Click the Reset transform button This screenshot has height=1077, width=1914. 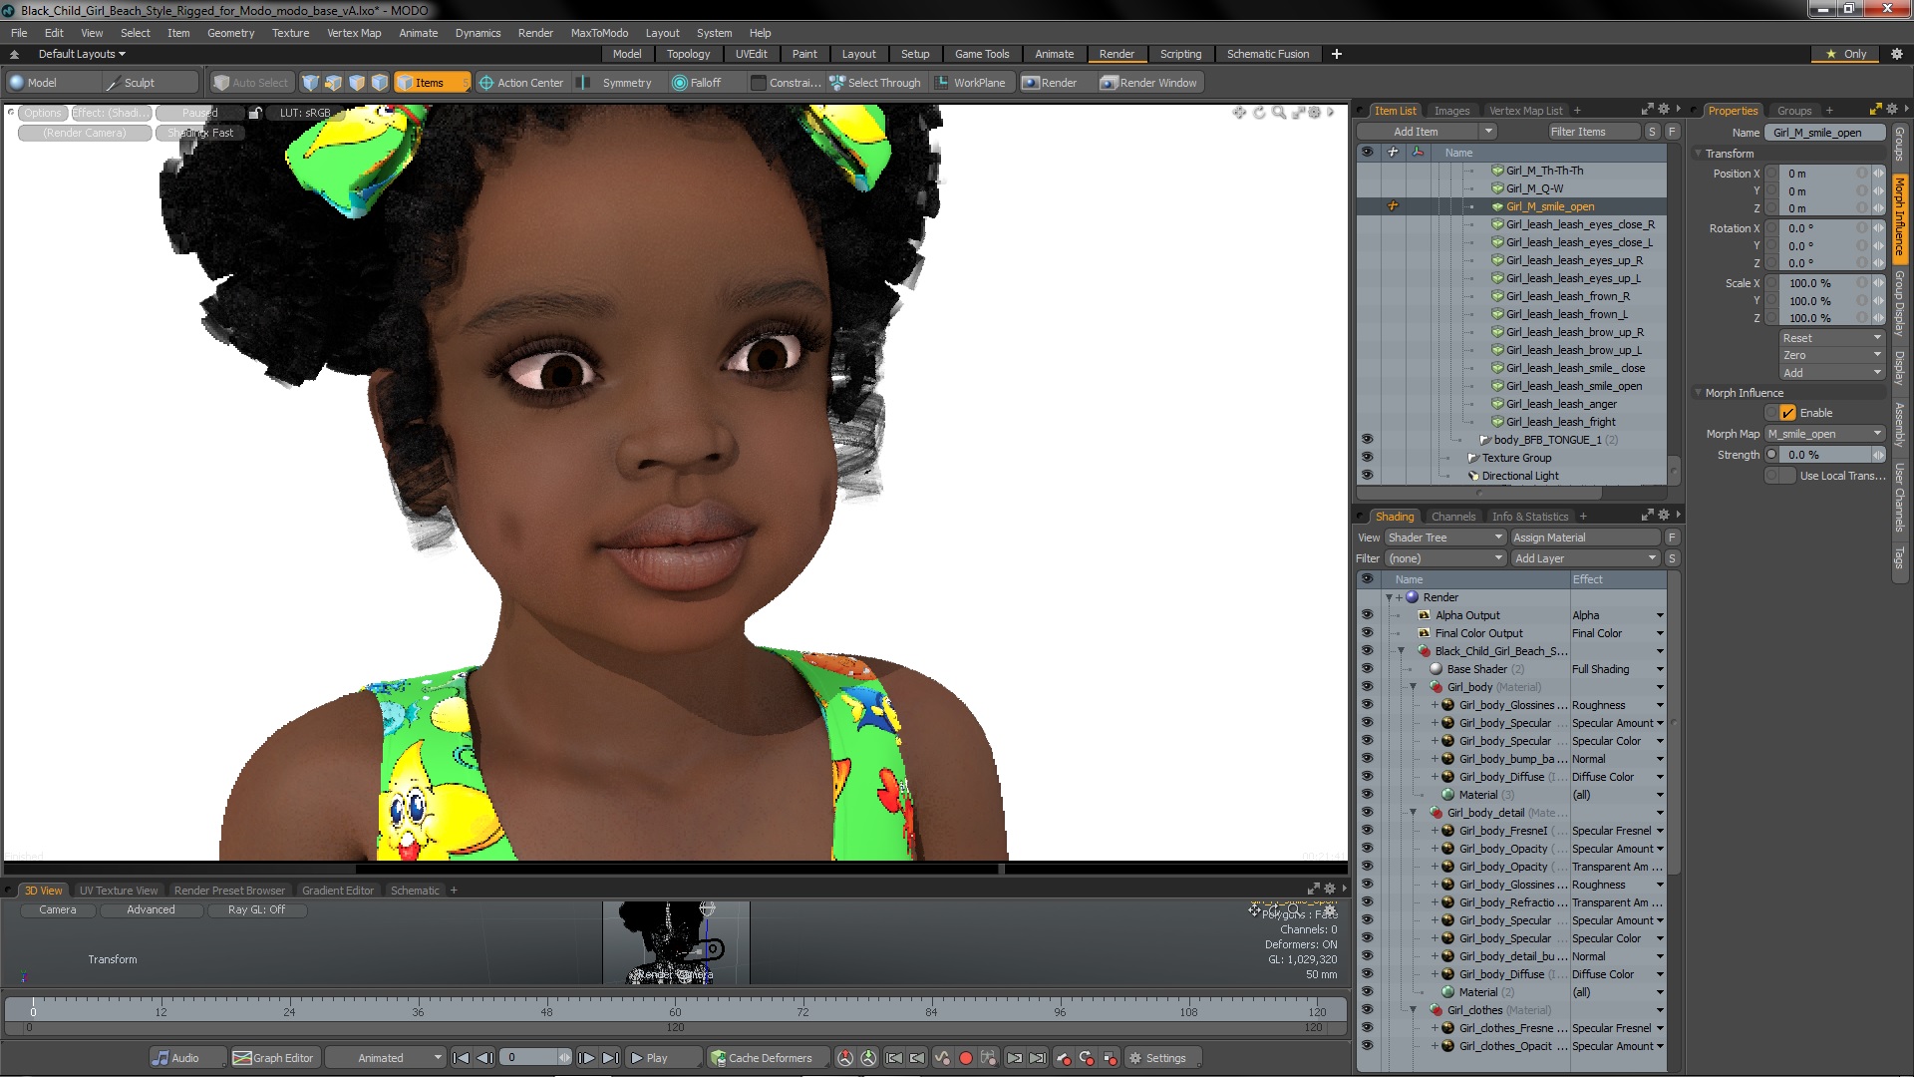pos(1832,338)
